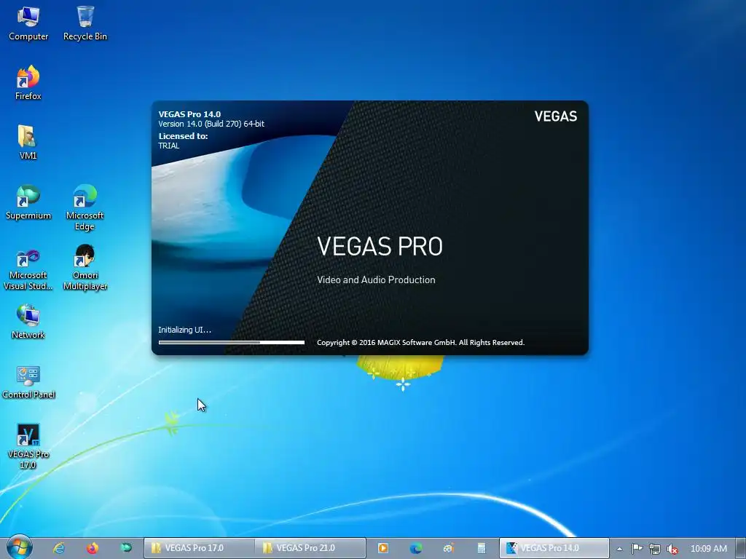Click the 'Video and Audio Production' subtitle
Screen dimensions: 746x559
point(376,279)
